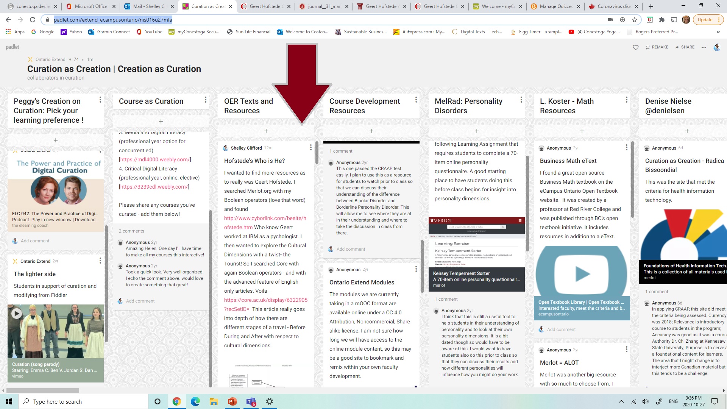Image resolution: width=727 pixels, height=409 pixels.
Task: Switch to the Coronavirus disease tab
Action: (614, 6)
